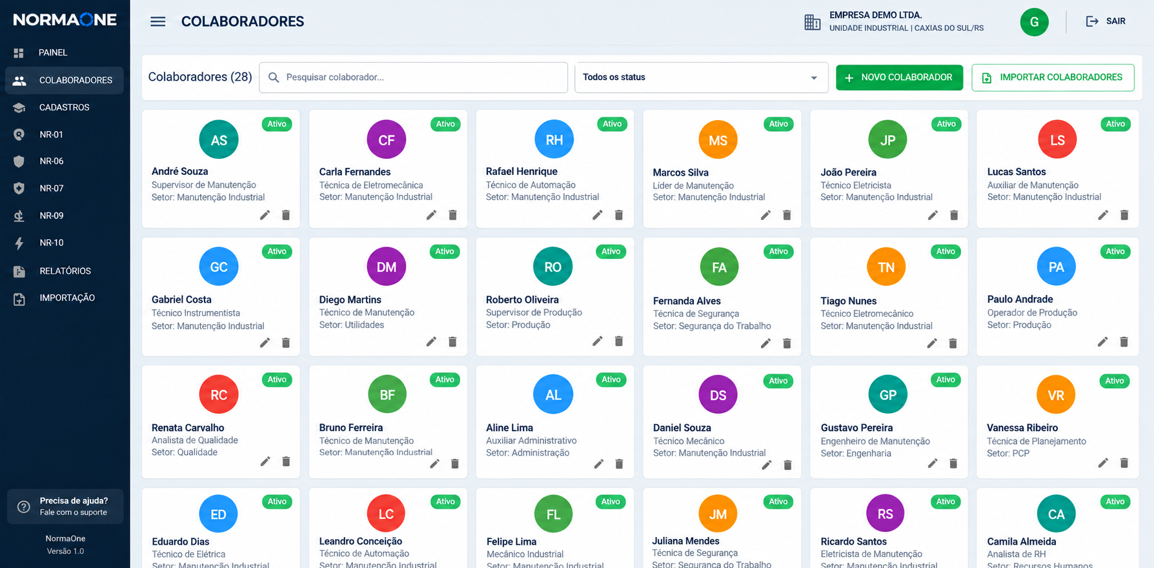This screenshot has width=1154, height=568.
Task: Delete Fernanda Alves' card
Action: click(787, 343)
